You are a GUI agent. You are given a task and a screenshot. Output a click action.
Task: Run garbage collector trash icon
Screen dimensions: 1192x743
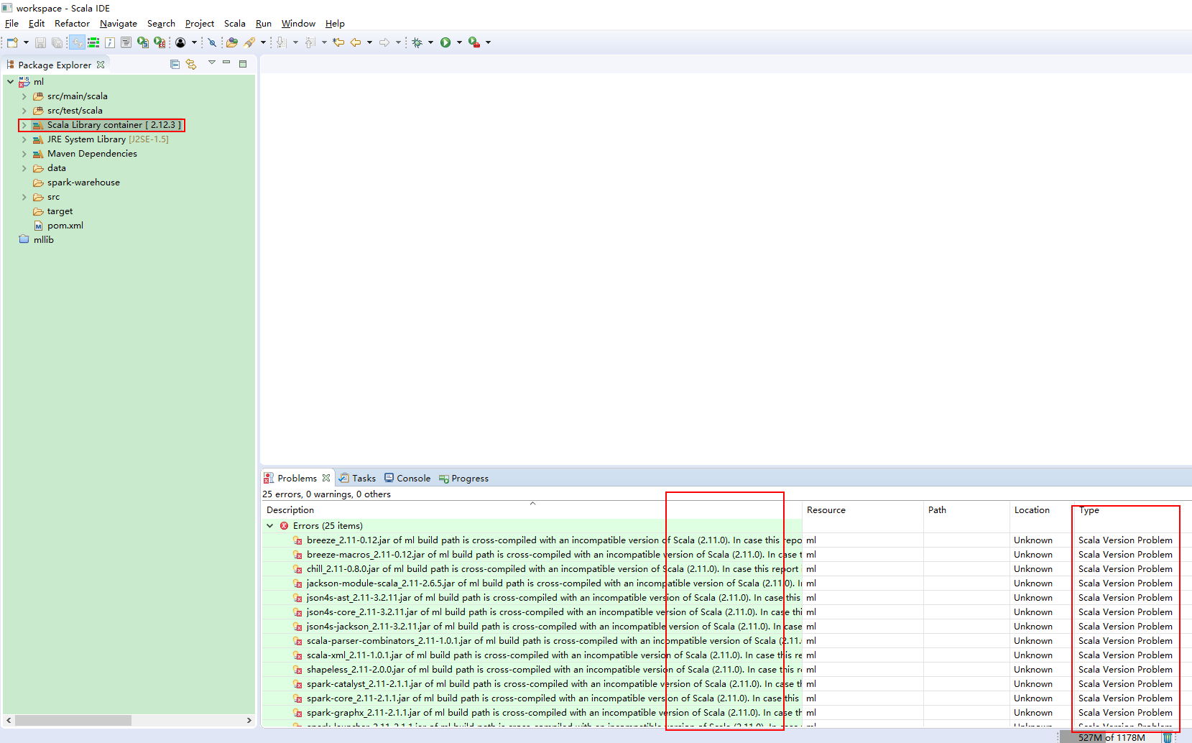pos(1168,737)
